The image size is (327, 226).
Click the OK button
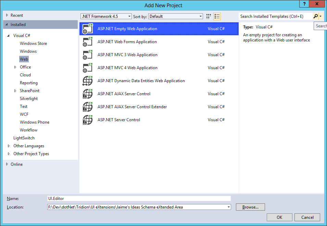click(x=279, y=217)
